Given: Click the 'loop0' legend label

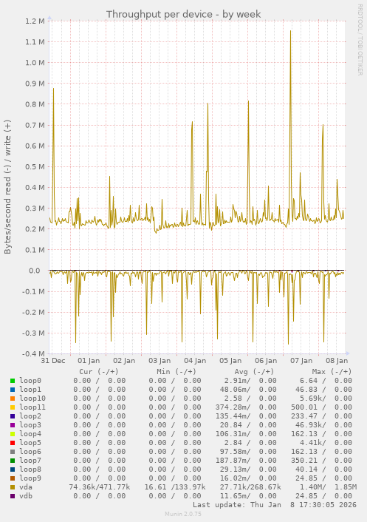Looking at the screenshot, I should pos(30,381).
